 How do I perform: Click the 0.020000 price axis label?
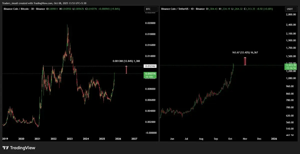150,23
